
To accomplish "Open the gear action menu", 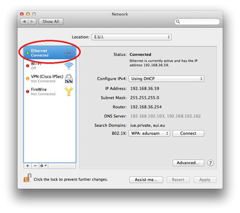I will [x=43, y=166].
